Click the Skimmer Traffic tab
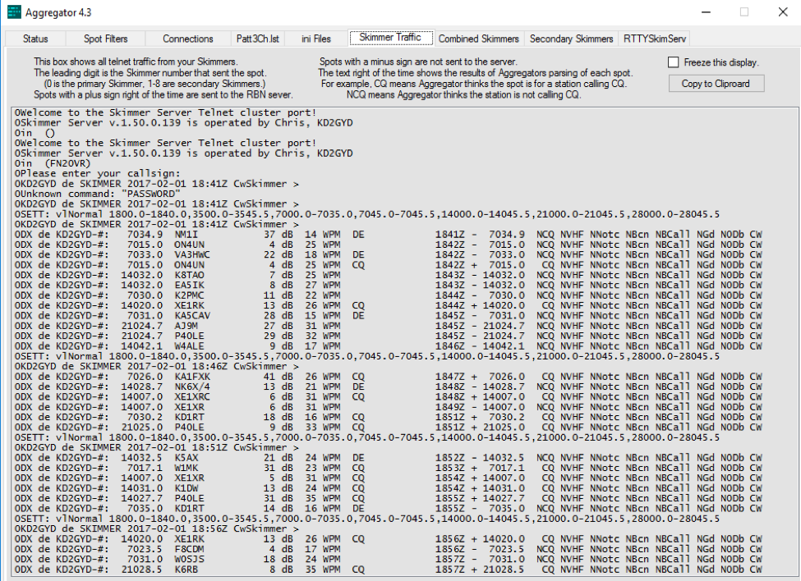The width and height of the screenshot is (801, 581). (x=390, y=38)
